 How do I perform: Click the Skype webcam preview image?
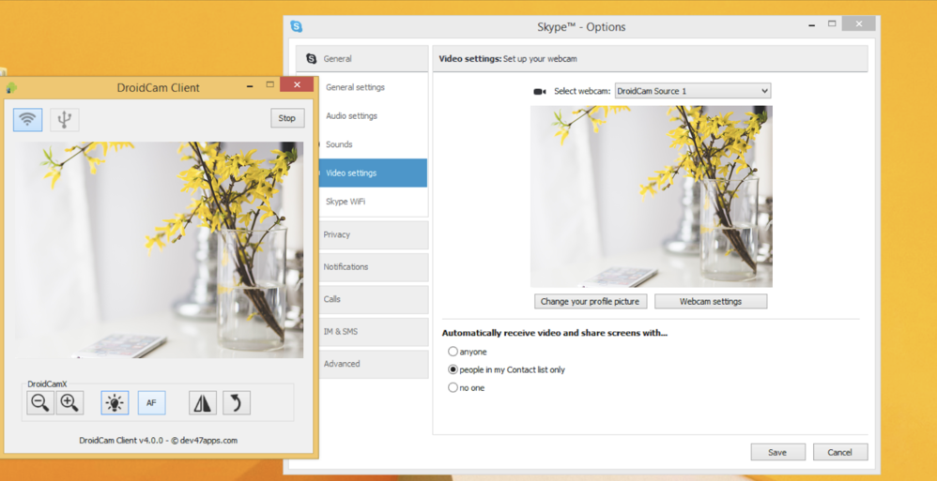click(652, 196)
